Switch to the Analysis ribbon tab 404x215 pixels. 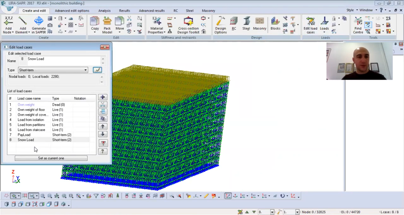(x=105, y=11)
